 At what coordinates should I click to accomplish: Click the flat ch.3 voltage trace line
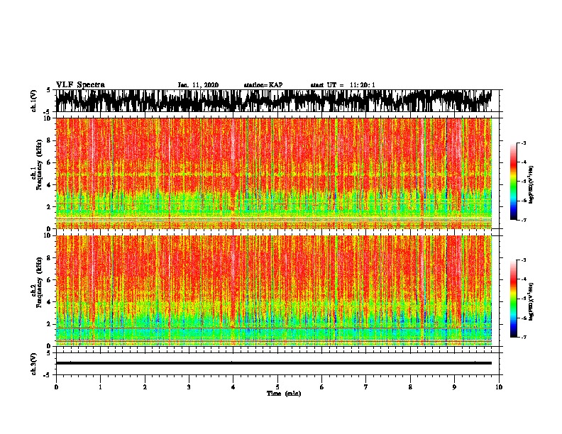point(273,363)
